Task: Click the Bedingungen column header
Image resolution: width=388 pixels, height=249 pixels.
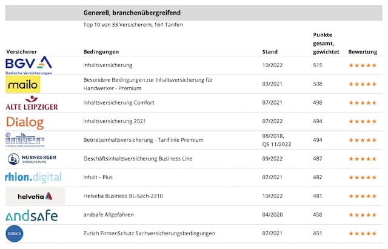Action: [101, 51]
